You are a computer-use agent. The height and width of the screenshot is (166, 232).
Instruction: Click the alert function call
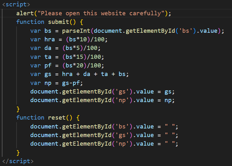[x=25, y=13]
